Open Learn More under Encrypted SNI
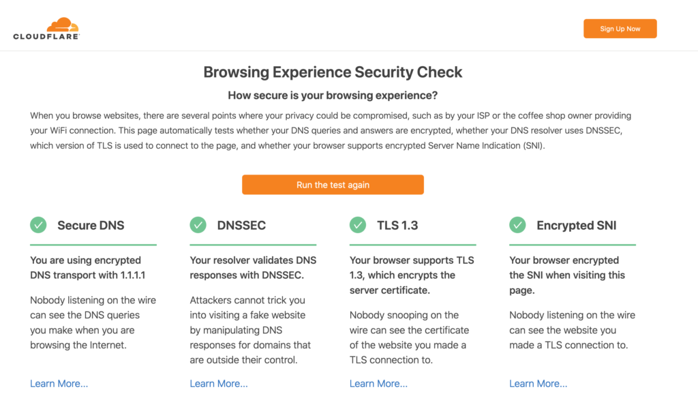The image size is (698, 409). 538,384
